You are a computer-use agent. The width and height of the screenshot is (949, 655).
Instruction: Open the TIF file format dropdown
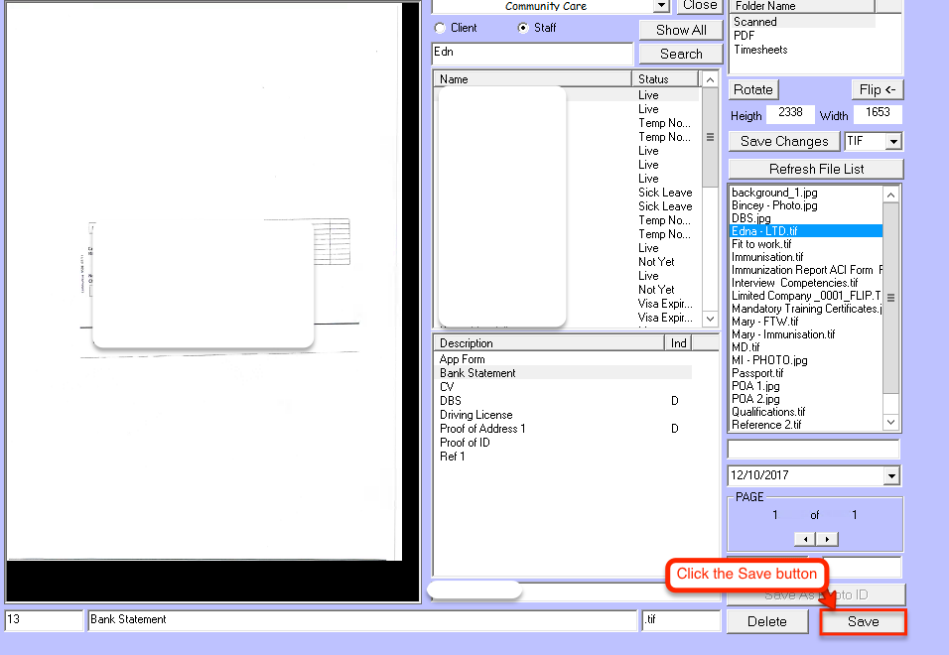pos(892,142)
